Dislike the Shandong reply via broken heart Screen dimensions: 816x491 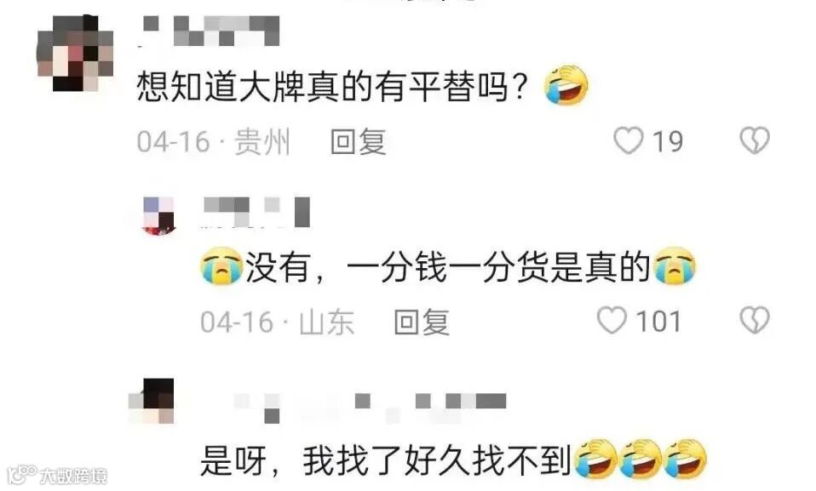tap(755, 320)
